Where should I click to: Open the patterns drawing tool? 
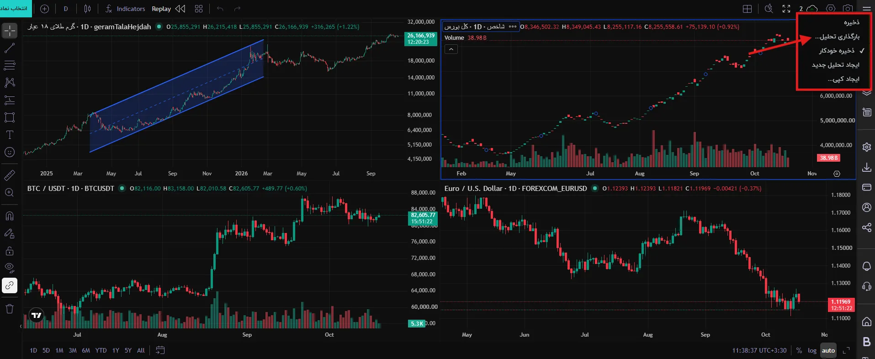(10, 83)
